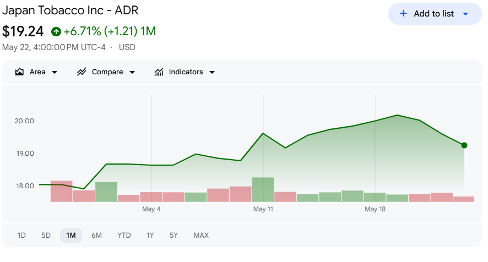Click the Area label

coord(37,72)
